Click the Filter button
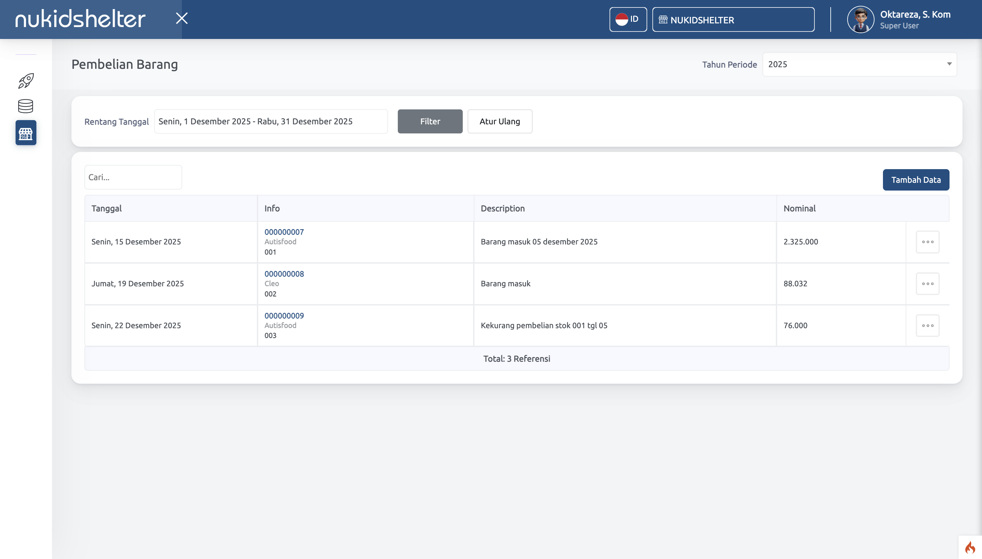This screenshot has height=559, width=982. point(430,121)
